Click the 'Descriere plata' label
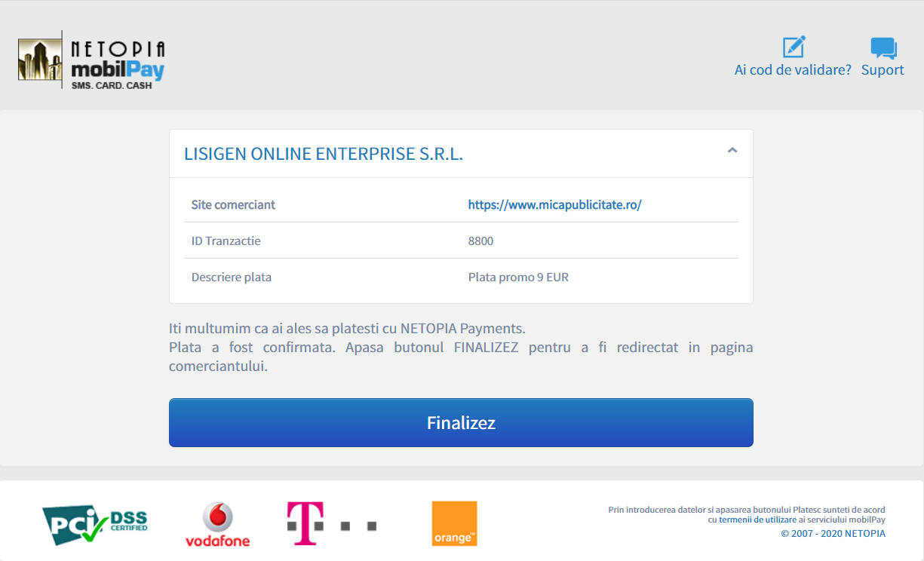 232,277
